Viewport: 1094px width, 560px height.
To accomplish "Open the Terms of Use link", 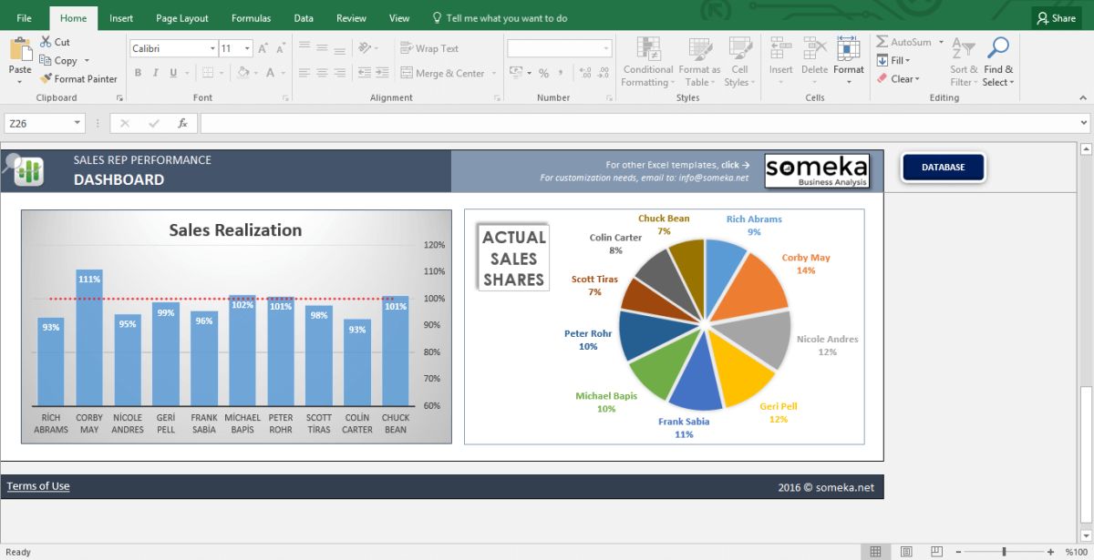I will coord(37,485).
